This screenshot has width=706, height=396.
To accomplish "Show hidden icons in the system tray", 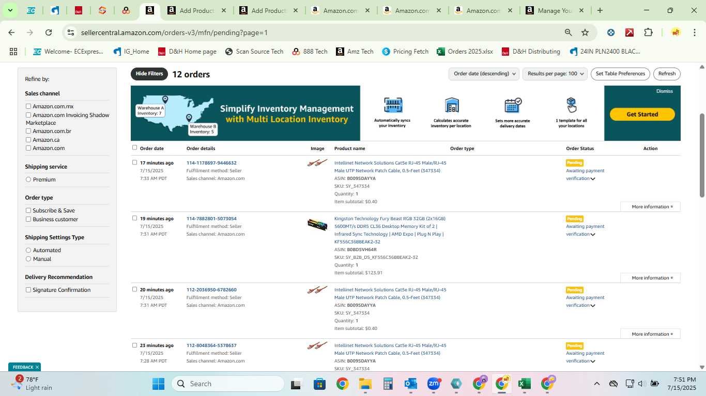I will [x=596, y=384].
